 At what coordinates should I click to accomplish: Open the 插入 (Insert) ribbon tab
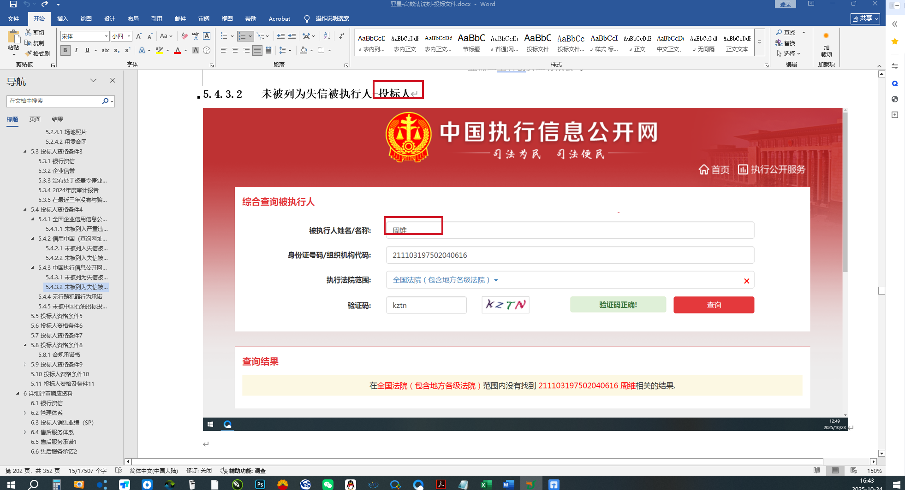coord(62,18)
